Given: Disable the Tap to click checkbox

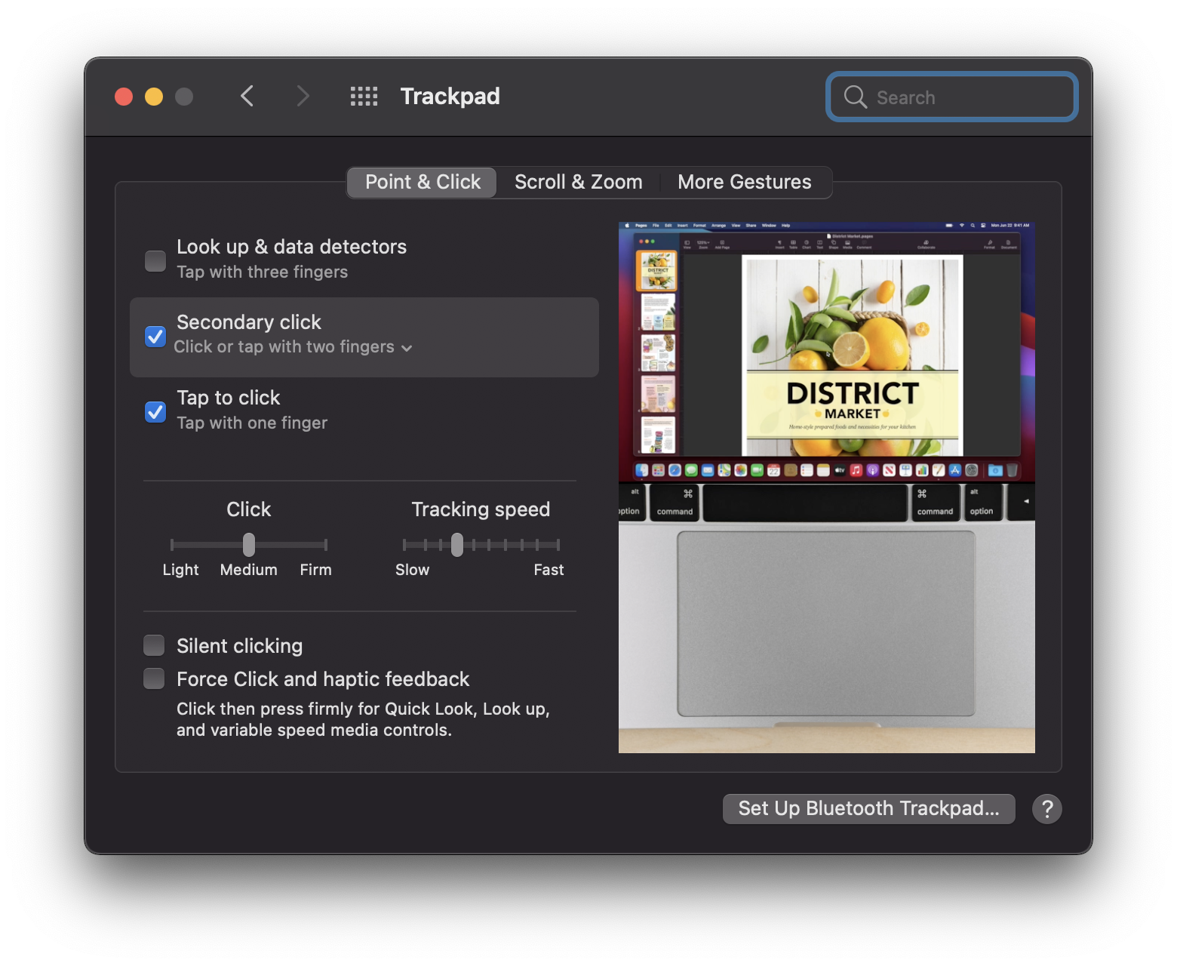Looking at the screenshot, I should coord(155,411).
